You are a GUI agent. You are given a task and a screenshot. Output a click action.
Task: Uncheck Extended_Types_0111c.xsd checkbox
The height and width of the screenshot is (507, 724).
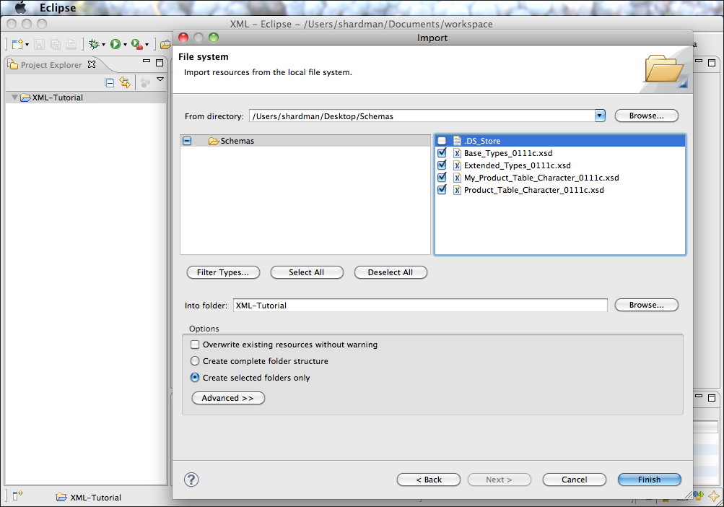point(442,165)
